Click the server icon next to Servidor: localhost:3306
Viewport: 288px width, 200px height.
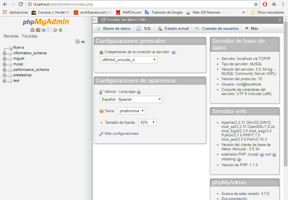(x=103, y=20)
